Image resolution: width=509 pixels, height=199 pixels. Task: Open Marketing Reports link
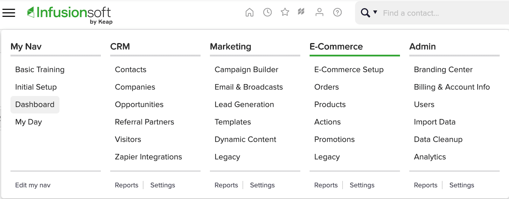click(x=226, y=185)
